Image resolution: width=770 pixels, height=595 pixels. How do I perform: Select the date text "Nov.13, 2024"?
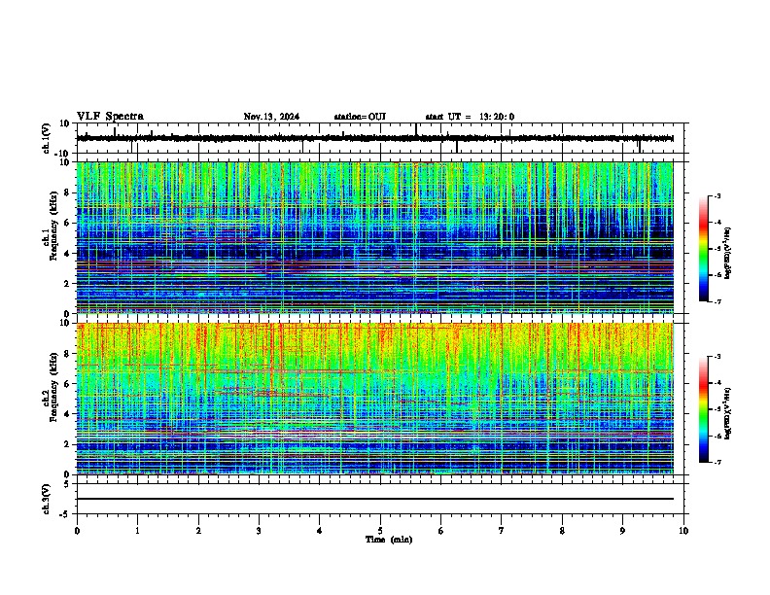pyautogui.click(x=271, y=117)
